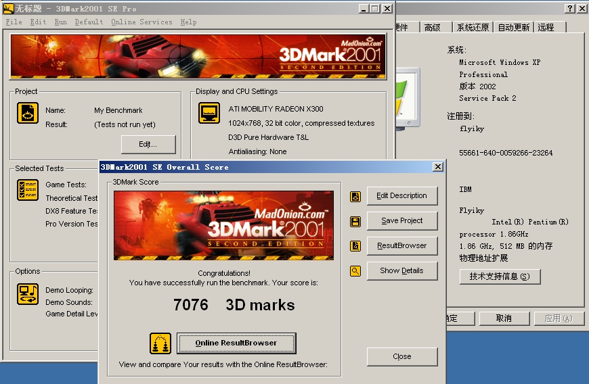Viewport: 589px width, 384px height.
Task: Click the processor 1.86GHz text
Action: point(494,234)
